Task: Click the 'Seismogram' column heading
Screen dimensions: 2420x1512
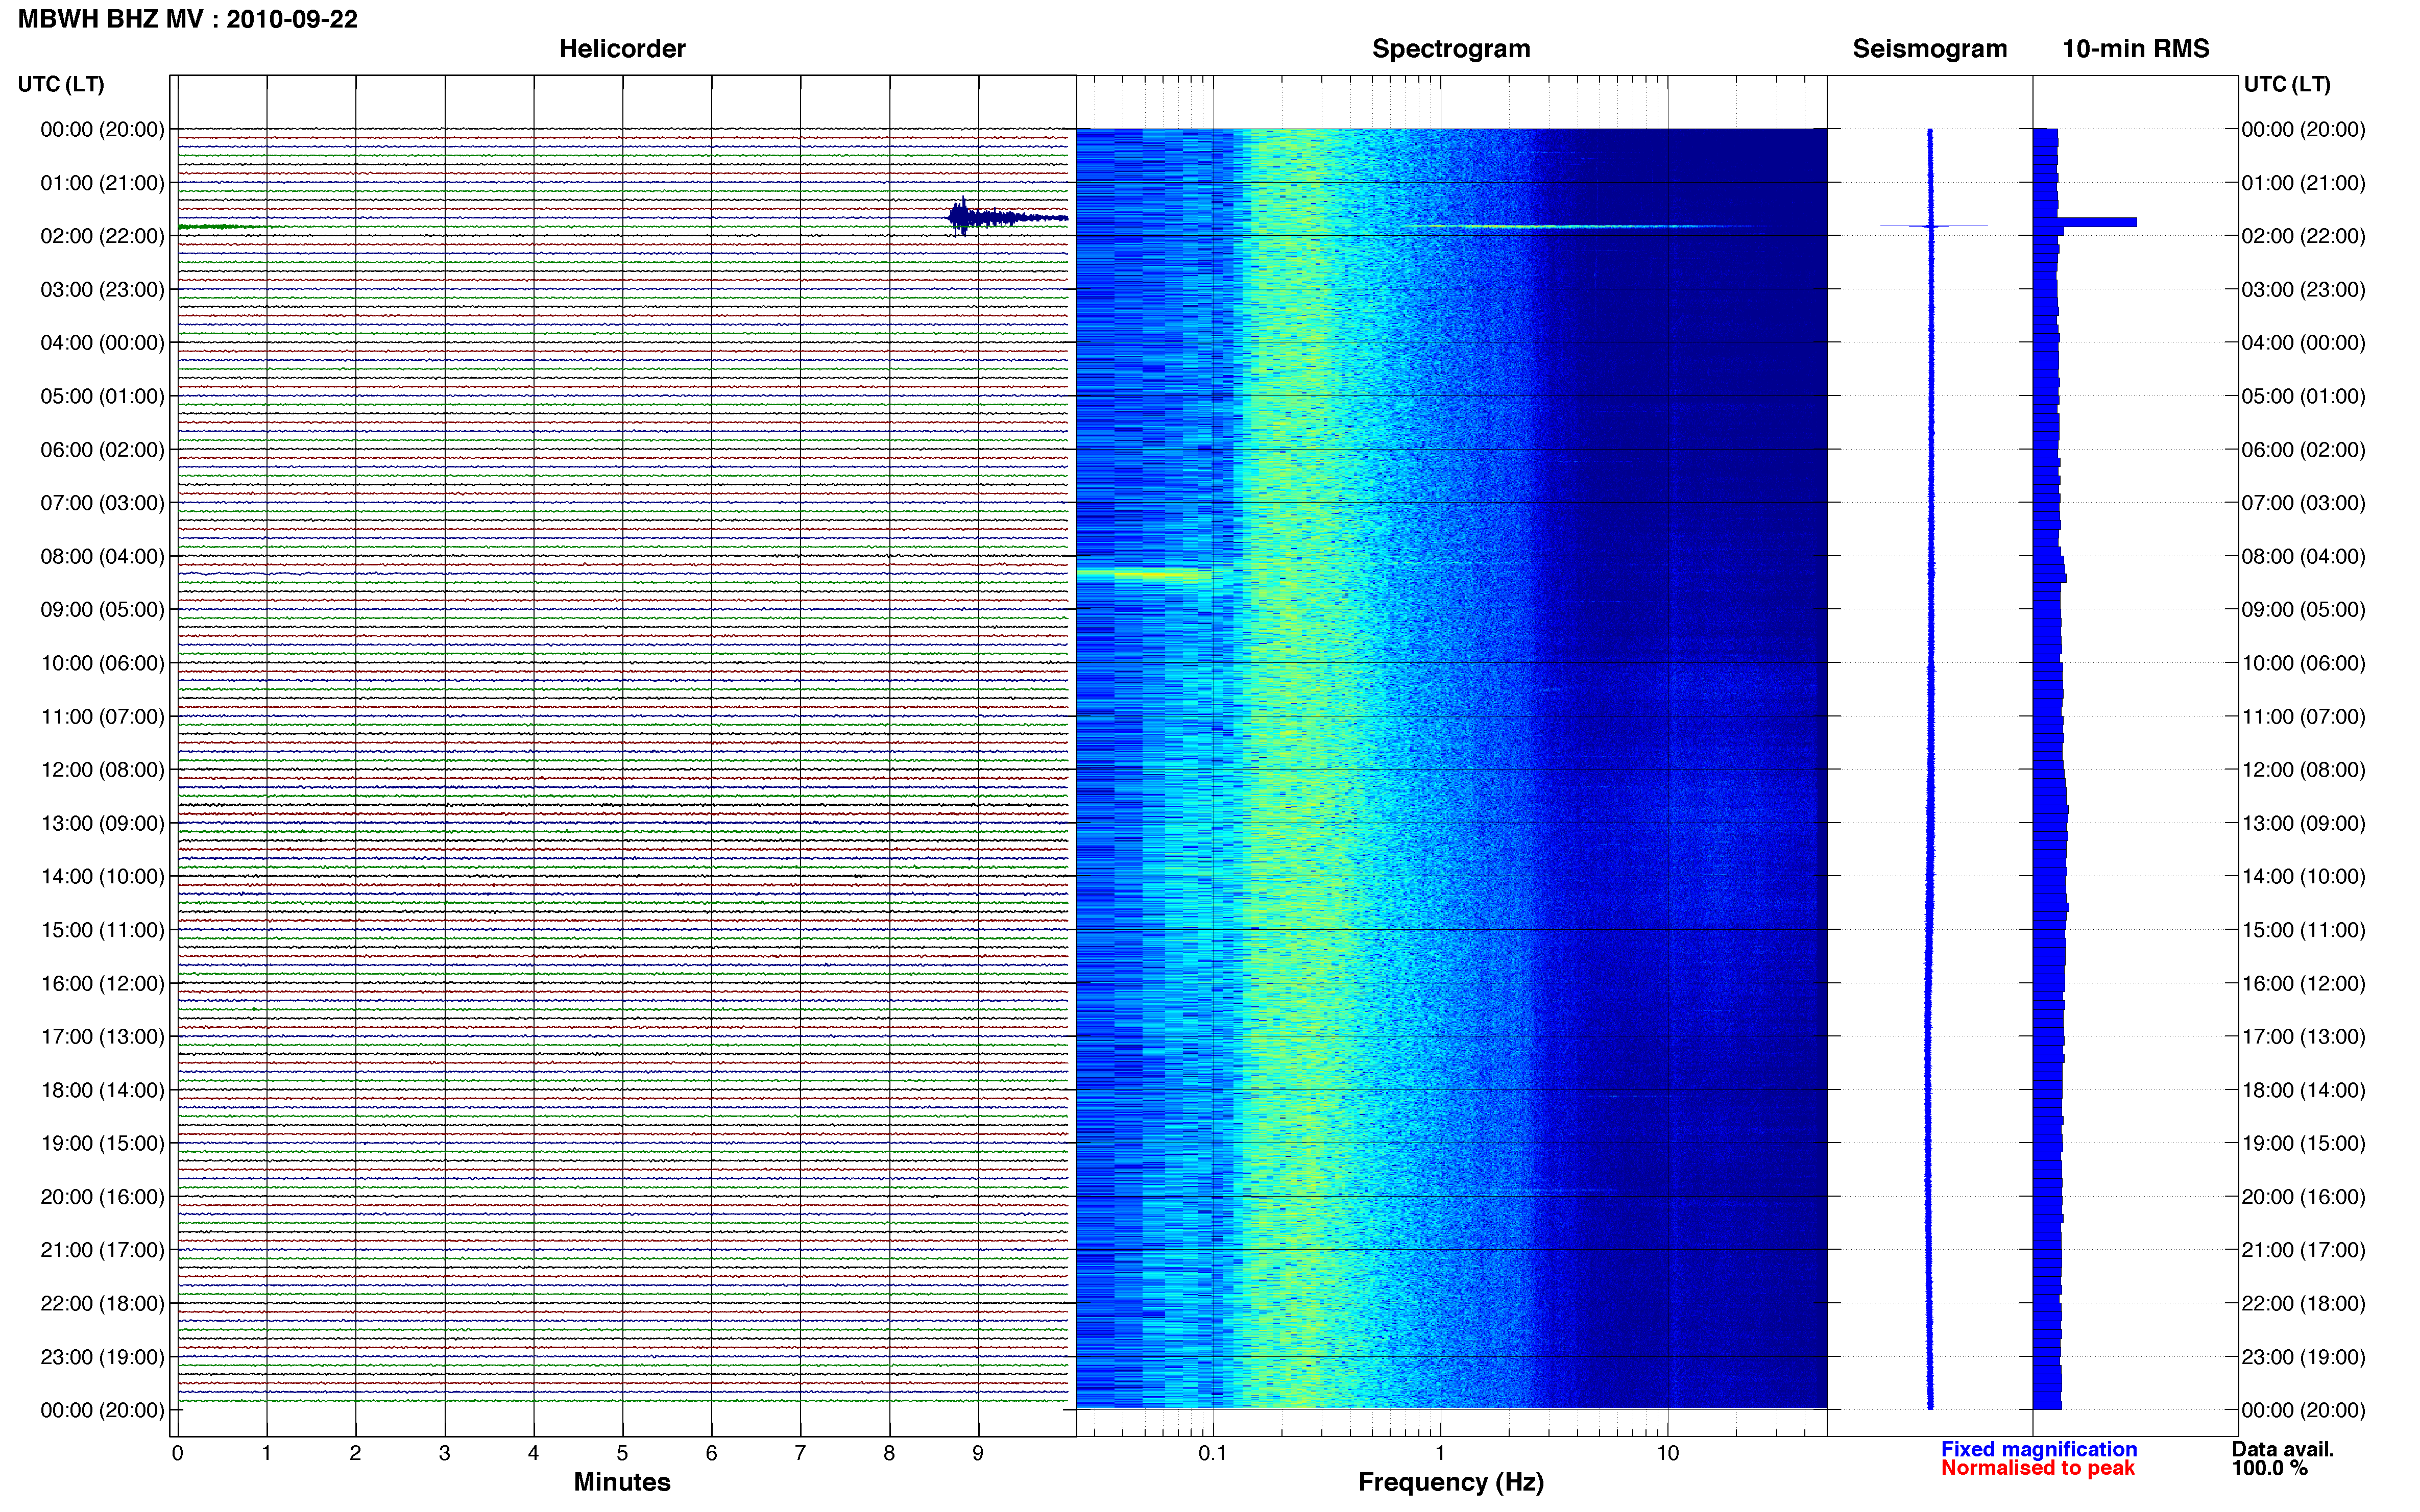Action: (1930, 49)
